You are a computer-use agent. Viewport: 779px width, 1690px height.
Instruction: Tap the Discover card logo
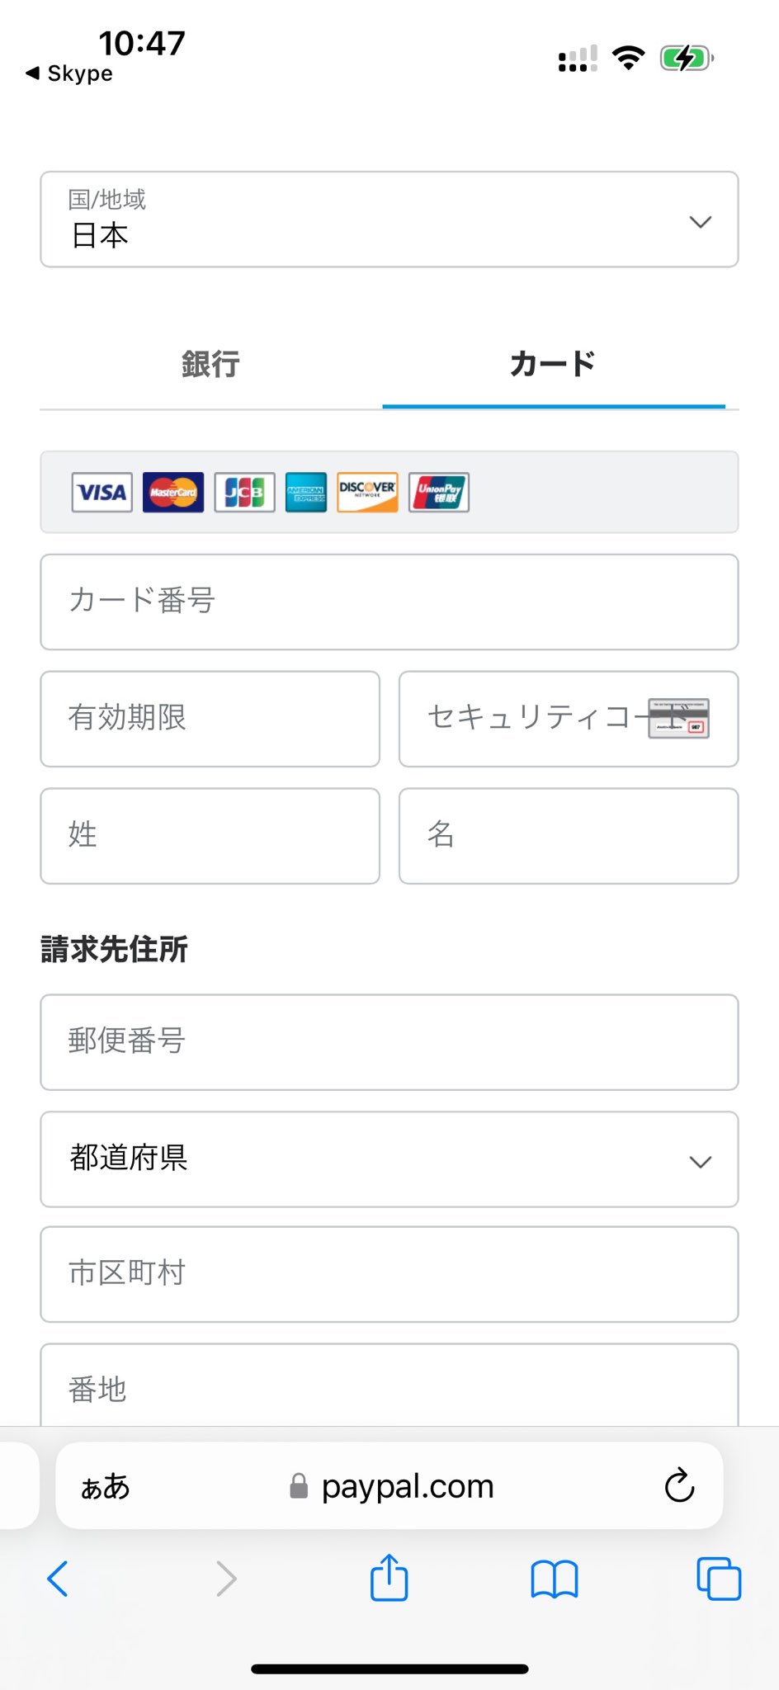click(367, 493)
